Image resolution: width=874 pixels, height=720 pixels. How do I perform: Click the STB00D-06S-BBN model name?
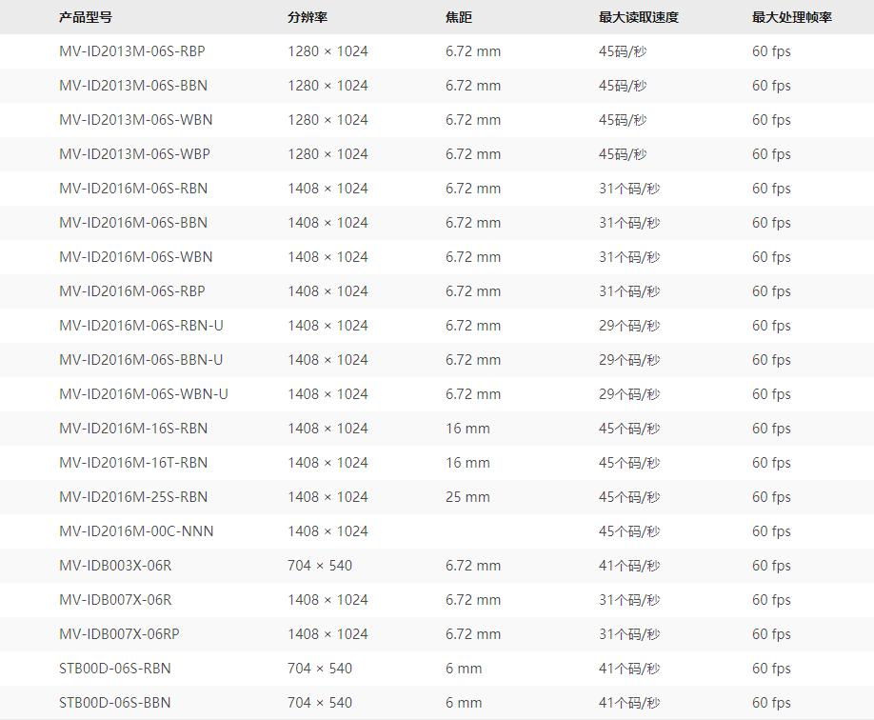(x=114, y=703)
